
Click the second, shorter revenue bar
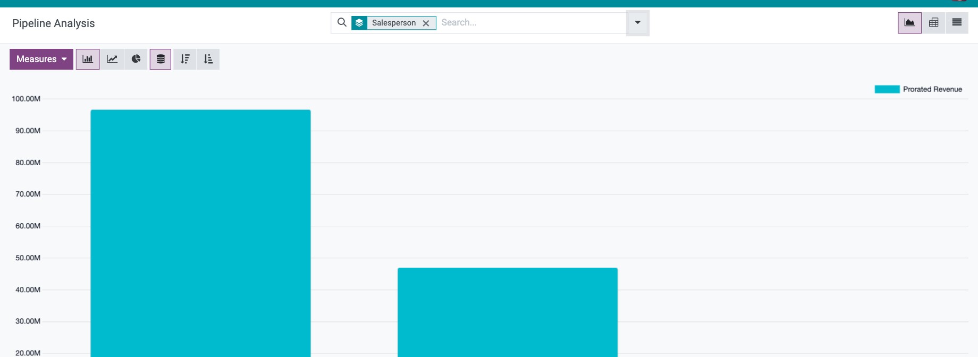click(508, 312)
